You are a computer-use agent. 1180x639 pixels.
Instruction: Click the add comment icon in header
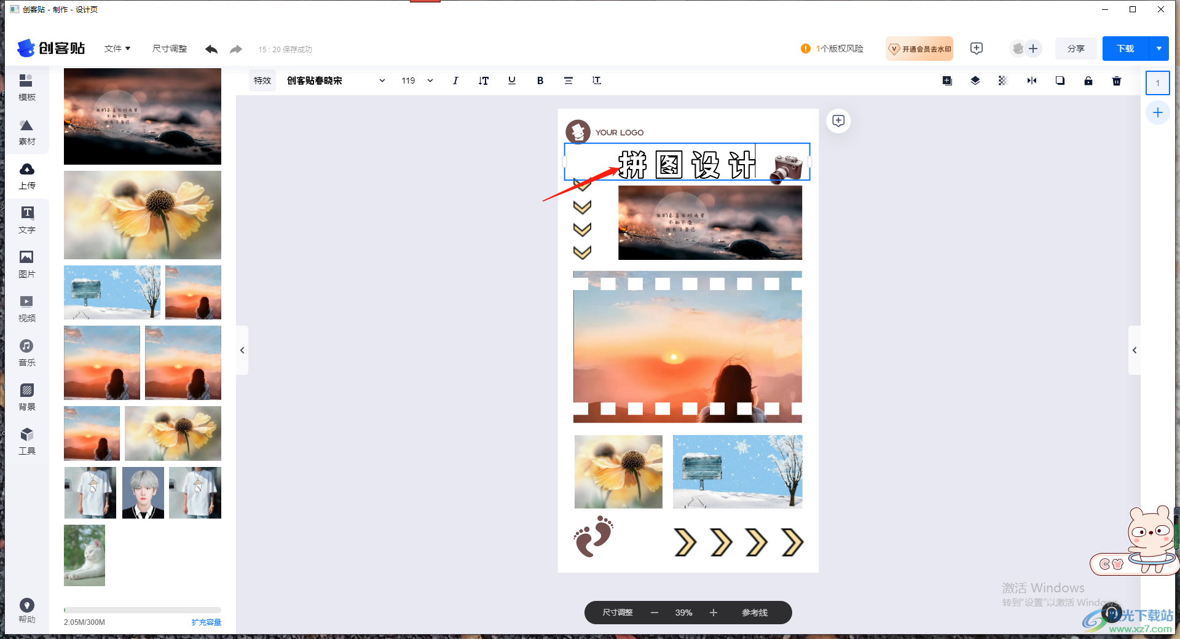click(x=977, y=49)
